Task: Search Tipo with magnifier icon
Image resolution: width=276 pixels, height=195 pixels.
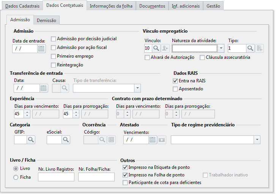Action: tap(250, 48)
